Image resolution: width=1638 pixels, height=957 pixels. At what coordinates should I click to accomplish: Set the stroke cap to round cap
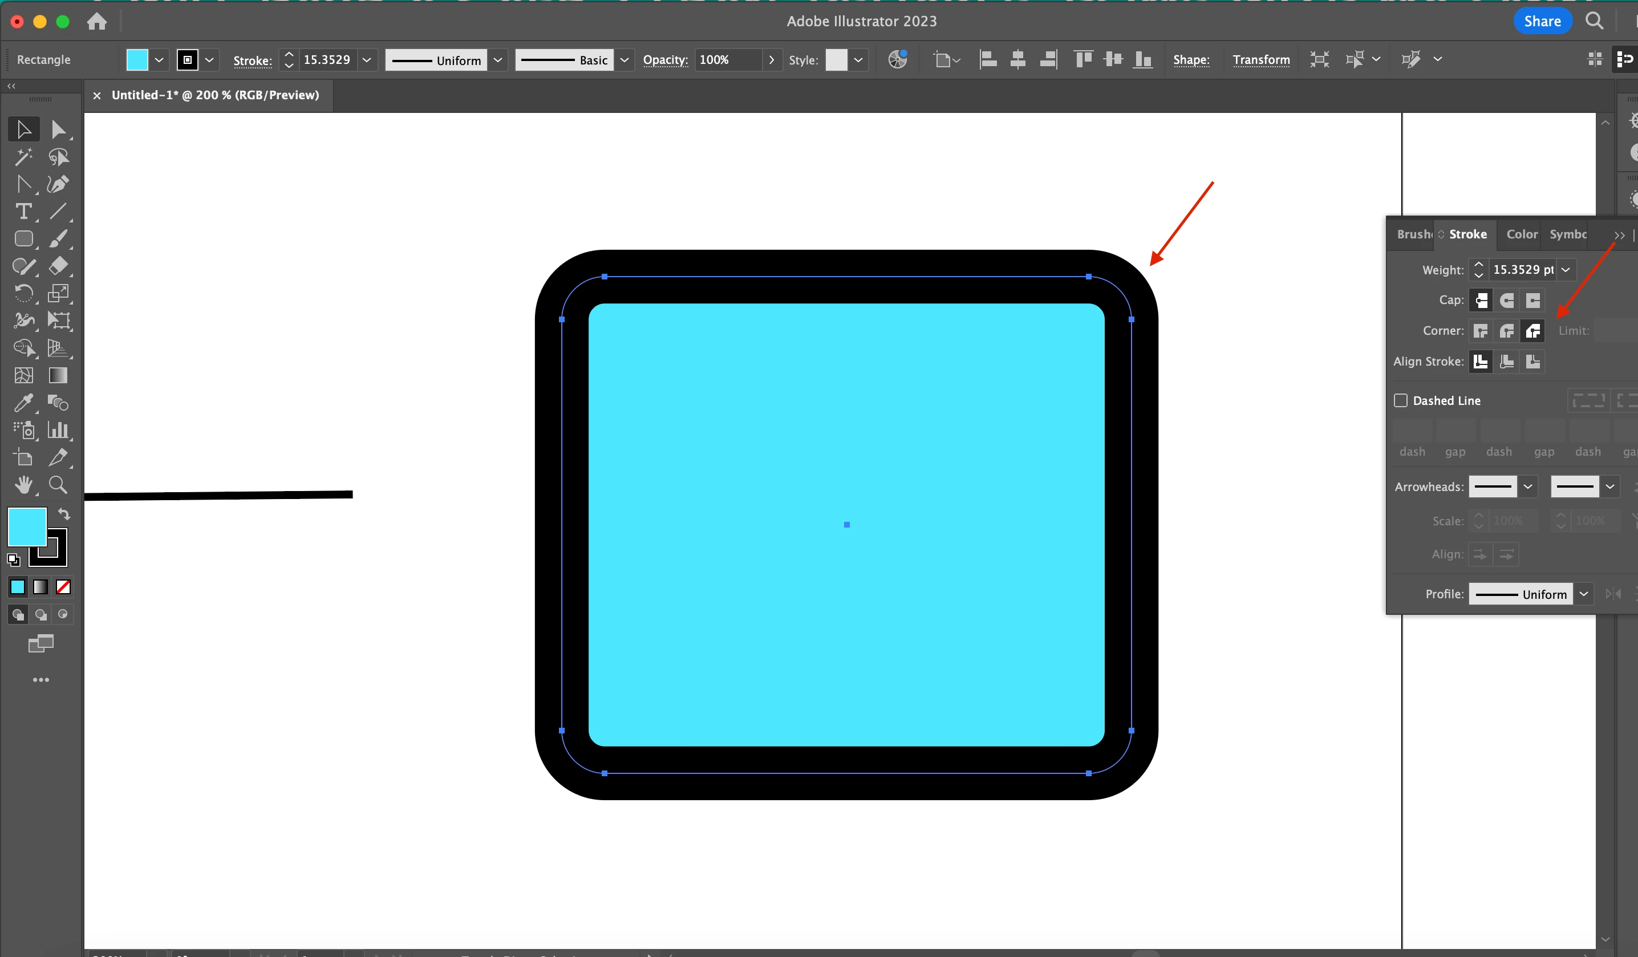[x=1507, y=301]
